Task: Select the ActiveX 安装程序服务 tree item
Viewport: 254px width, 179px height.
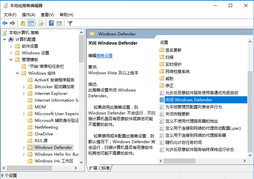Action: click(55, 80)
